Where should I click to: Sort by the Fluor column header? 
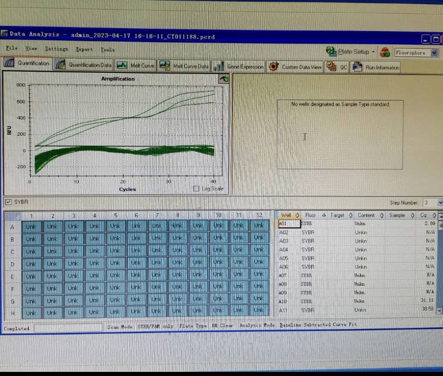(x=315, y=215)
